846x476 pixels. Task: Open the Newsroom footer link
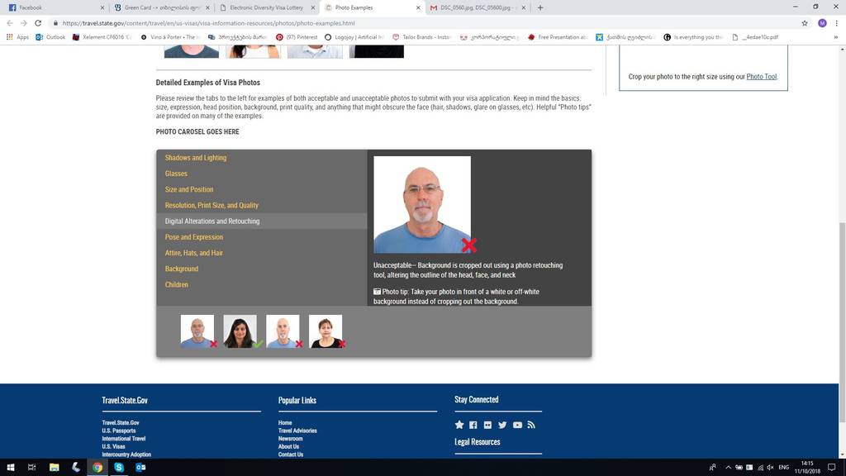point(290,439)
